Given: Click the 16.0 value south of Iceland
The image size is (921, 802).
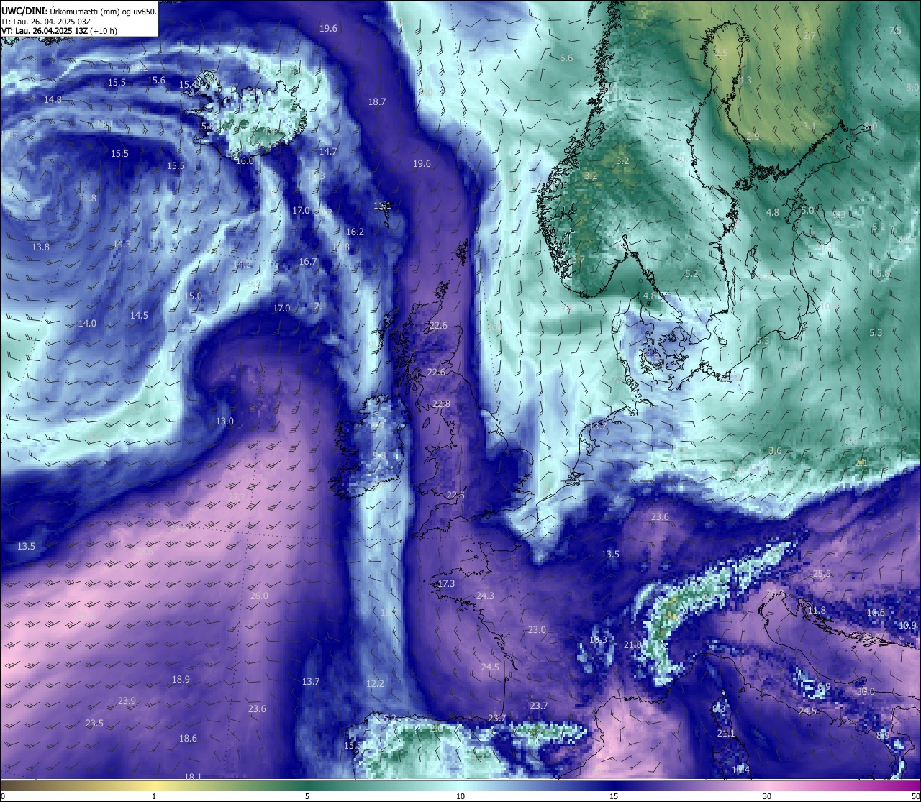Looking at the screenshot, I should coord(245,161).
